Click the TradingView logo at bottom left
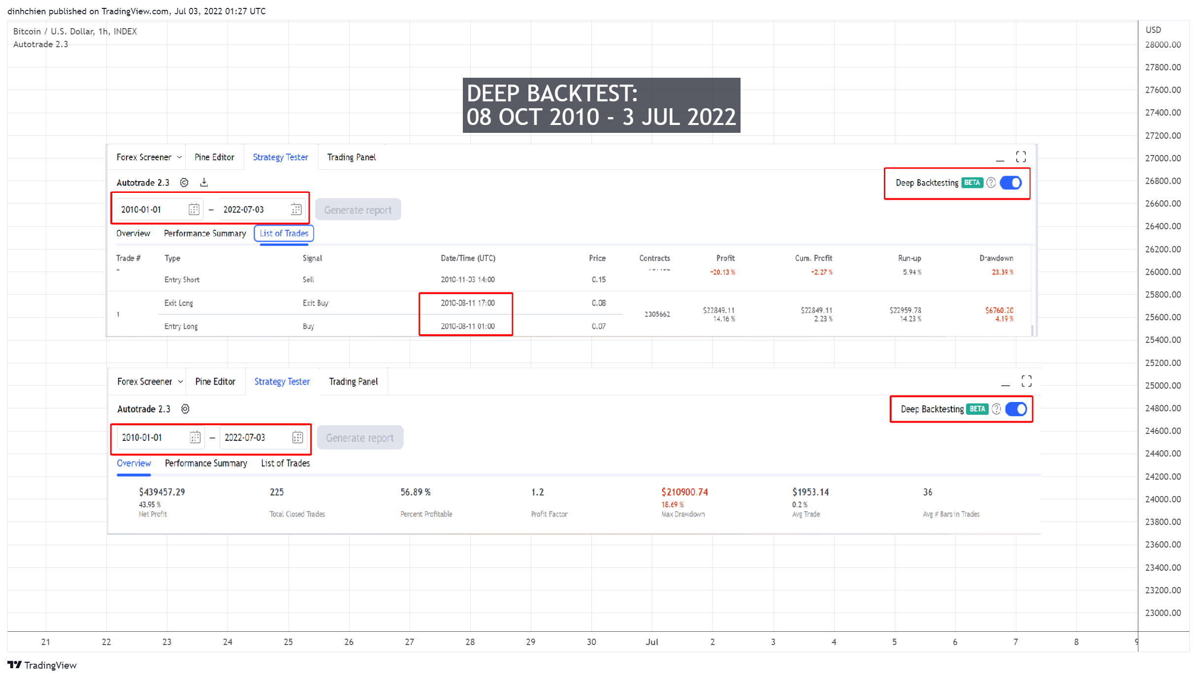 coord(42,665)
